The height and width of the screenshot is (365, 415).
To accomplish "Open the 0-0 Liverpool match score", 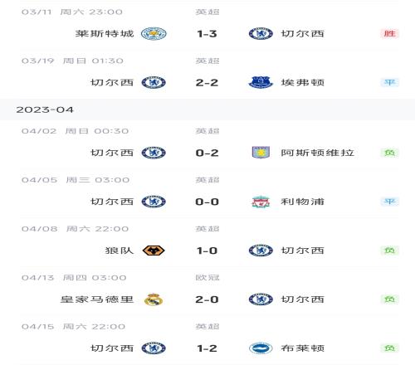I will point(207,202).
